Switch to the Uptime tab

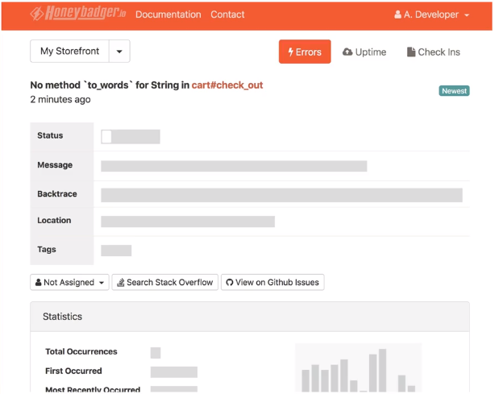click(x=364, y=52)
